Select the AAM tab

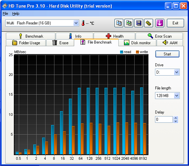coord(170,43)
